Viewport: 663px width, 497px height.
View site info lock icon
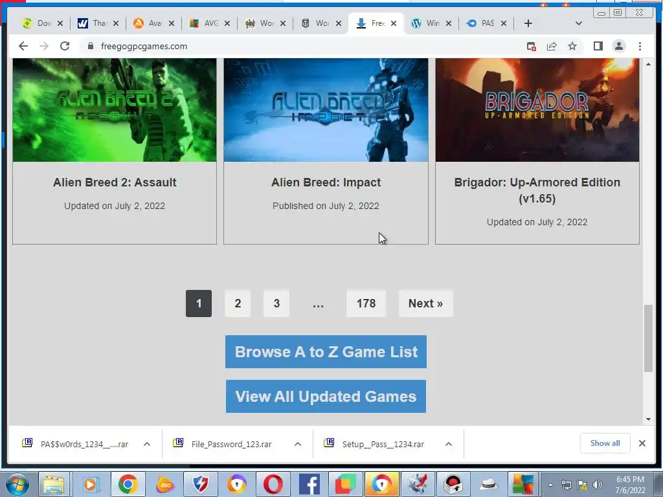[x=90, y=46]
